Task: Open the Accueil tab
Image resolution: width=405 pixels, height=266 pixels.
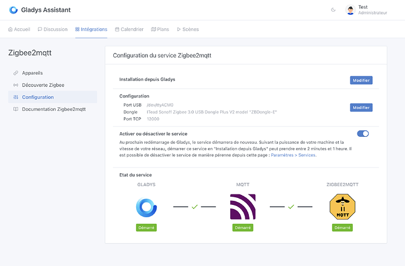Action: coord(19,29)
